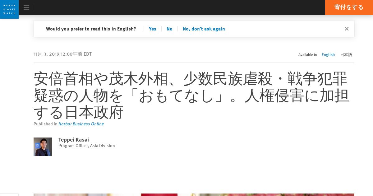This screenshot has width=373, height=196.
Task: Open Teppei Kasai author name
Action: [74, 140]
